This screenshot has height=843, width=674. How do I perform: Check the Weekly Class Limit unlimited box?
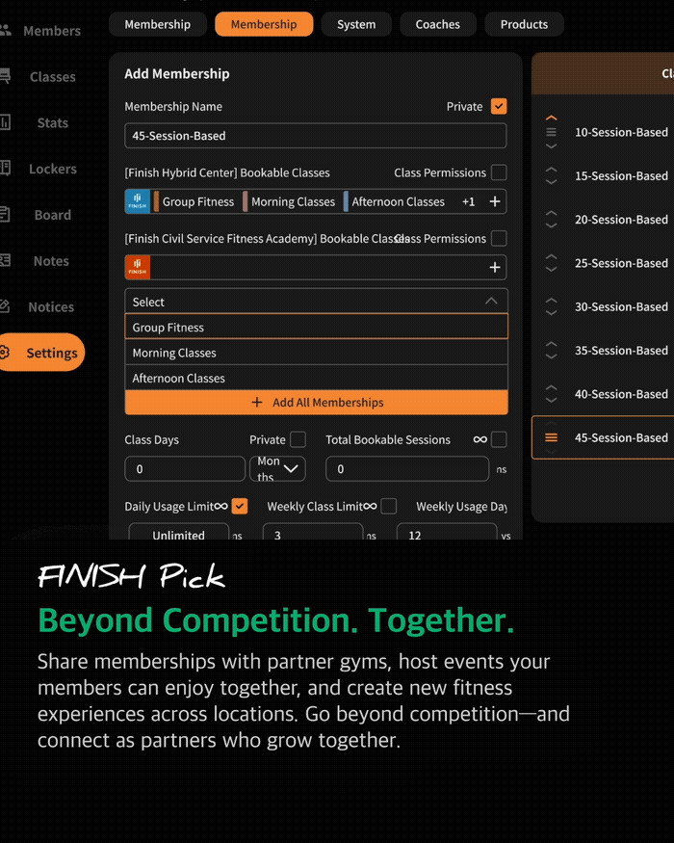(x=389, y=506)
